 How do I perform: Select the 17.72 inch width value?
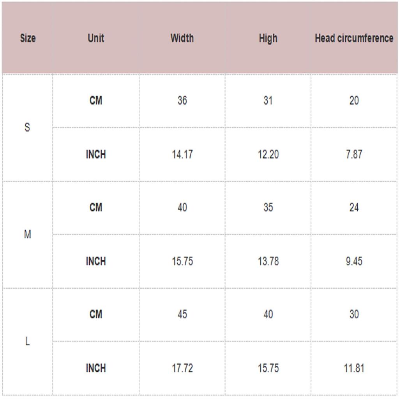coord(182,368)
